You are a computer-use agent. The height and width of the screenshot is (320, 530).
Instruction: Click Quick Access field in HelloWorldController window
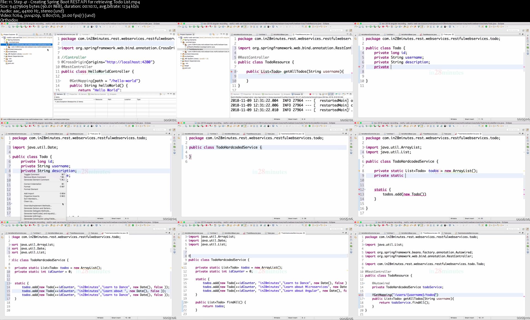[x=160, y=30]
